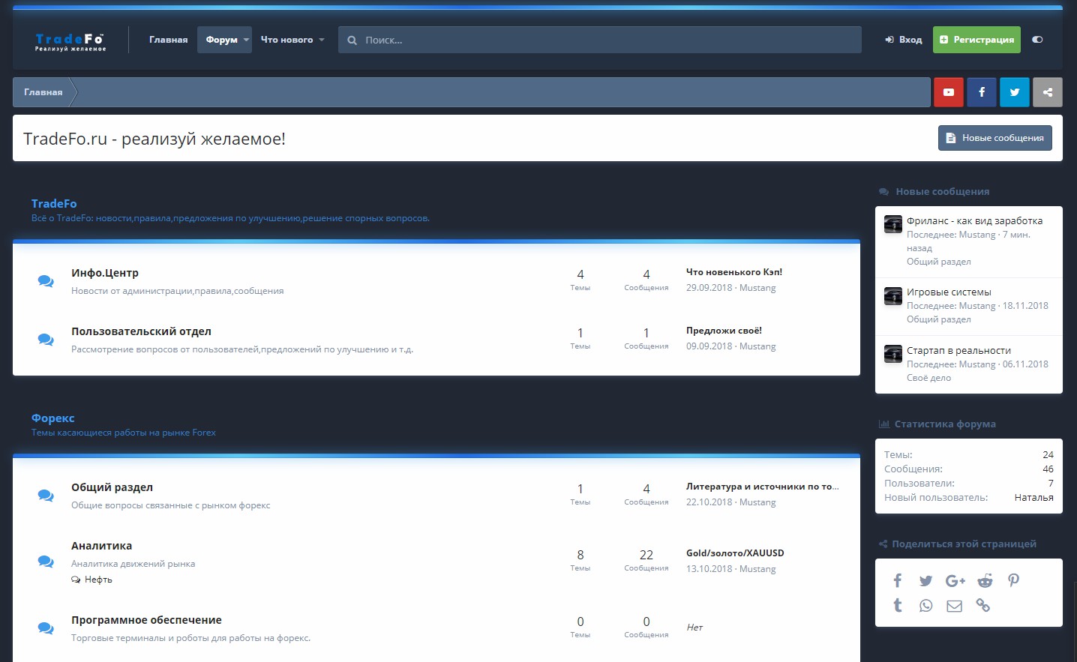Viewport: 1077px width, 662px height.
Task: Open the Общий раздел forum title
Action: 112,487
